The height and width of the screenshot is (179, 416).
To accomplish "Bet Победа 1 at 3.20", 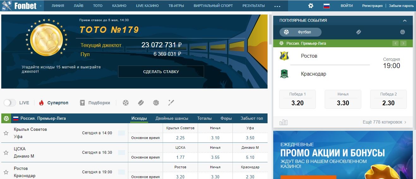I will click(298, 99).
